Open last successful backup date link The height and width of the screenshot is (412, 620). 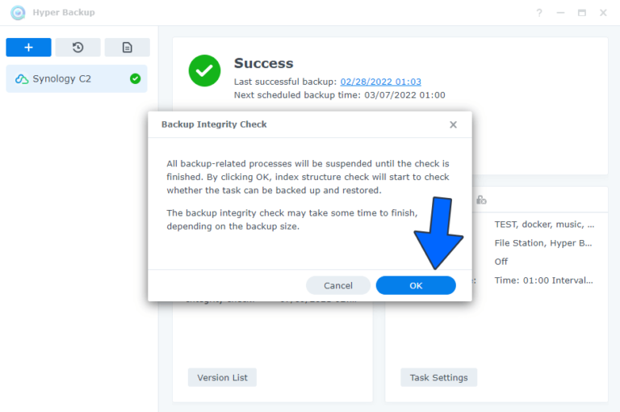click(381, 82)
